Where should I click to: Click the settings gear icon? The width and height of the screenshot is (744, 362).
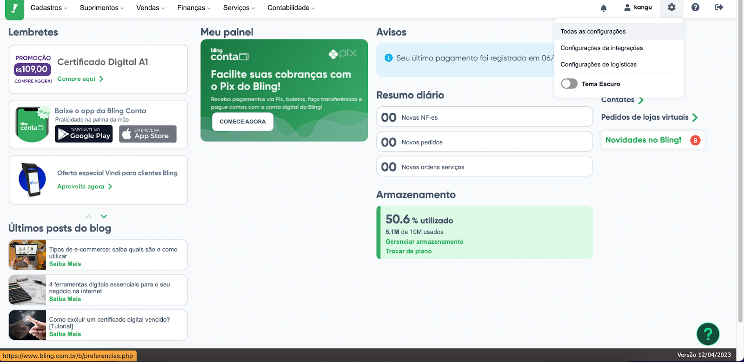671,7
